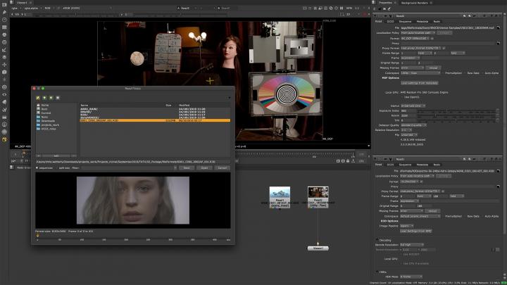This screenshot has height=285, width=507.
Task: Click Open button in file dialog
Action: click(204, 168)
